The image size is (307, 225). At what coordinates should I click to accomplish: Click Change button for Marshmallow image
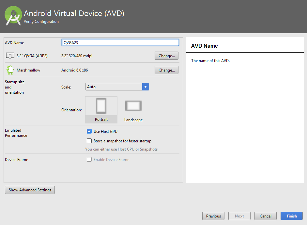click(x=166, y=70)
